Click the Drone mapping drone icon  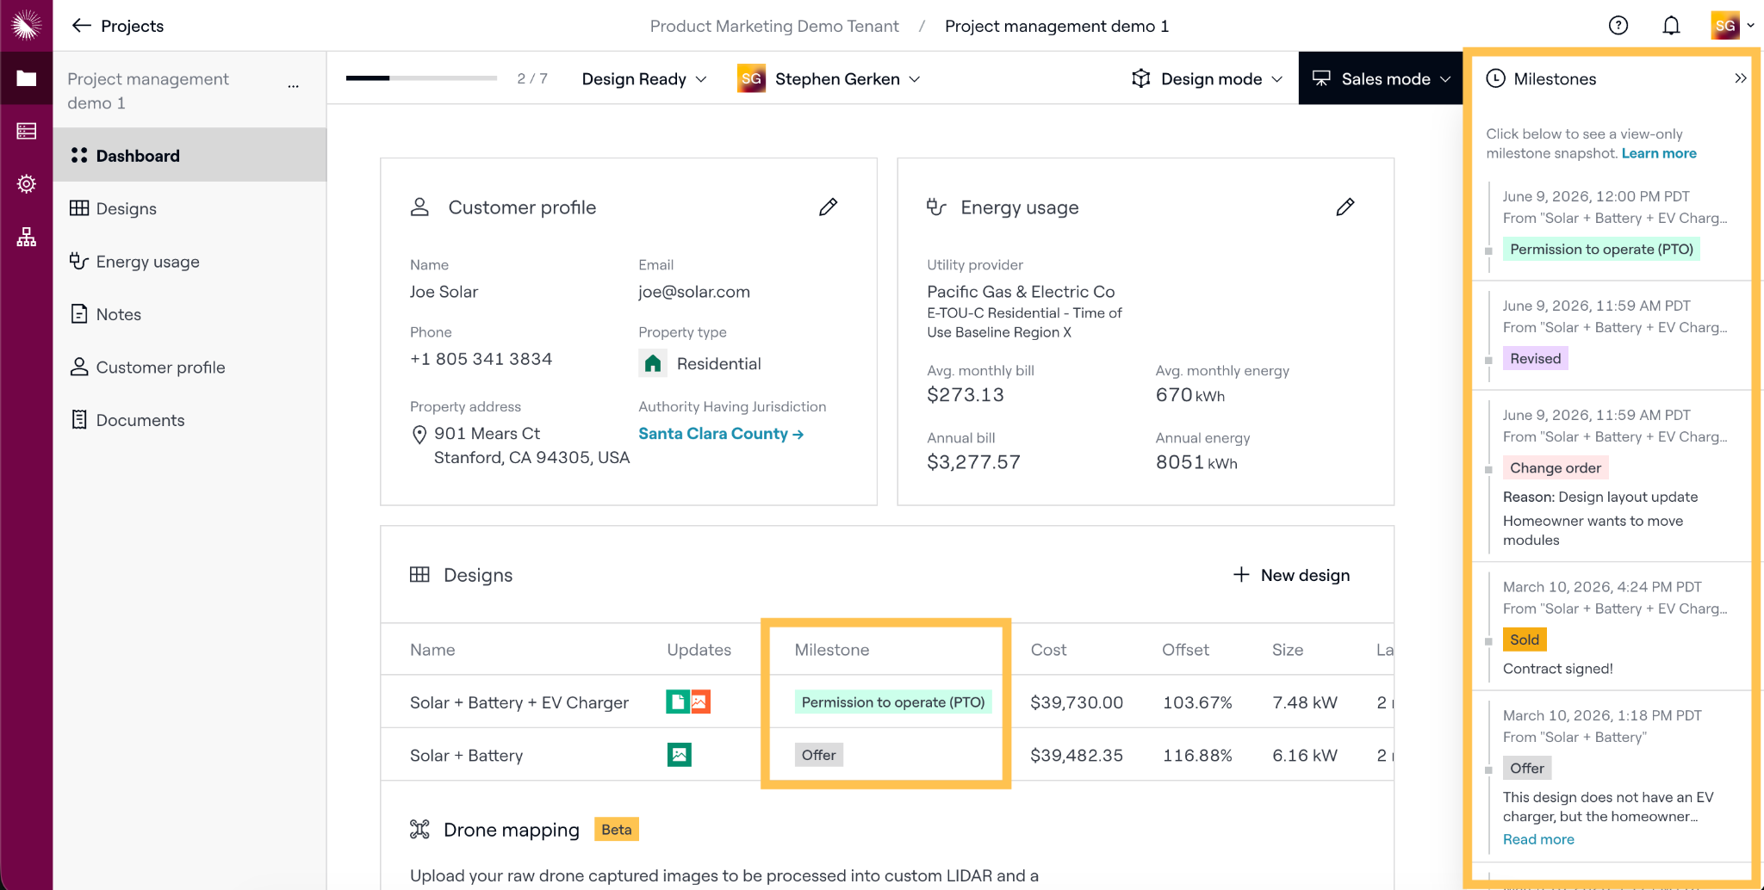419,830
